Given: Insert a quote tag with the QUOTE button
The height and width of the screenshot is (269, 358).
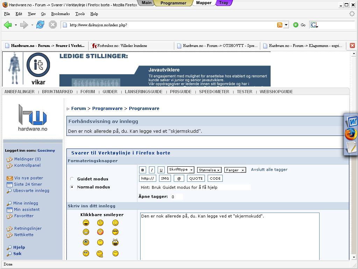Looking at the screenshot, I should point(196,178).
